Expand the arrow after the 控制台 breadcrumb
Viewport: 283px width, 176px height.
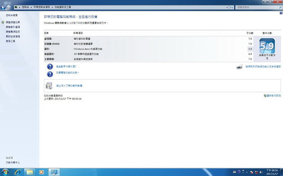pos(31,7)
